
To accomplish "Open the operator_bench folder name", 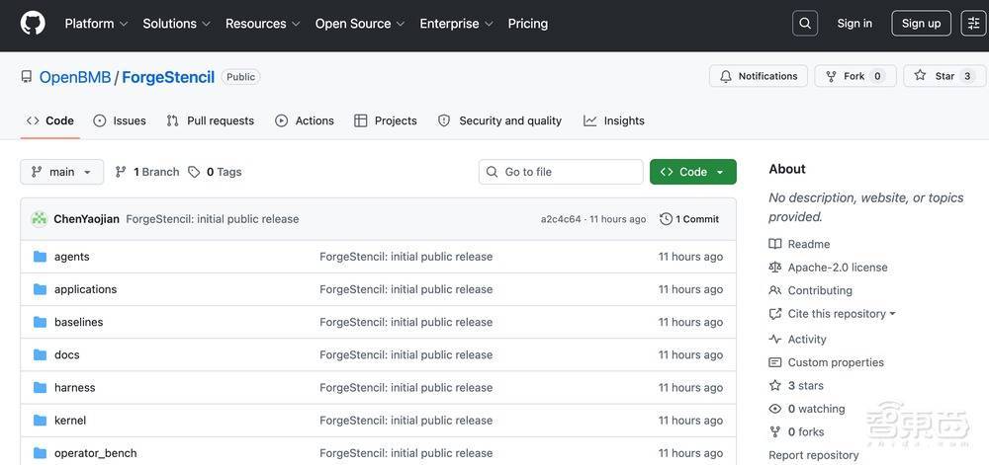I will tap(95, 452).
